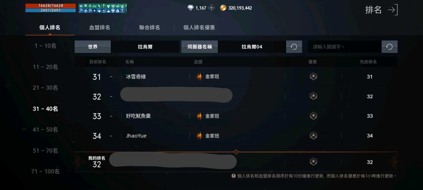Click the keyword search input field
Image resolution: width=423 pixels, height=190 pixels.
click(x=345, y=47)
